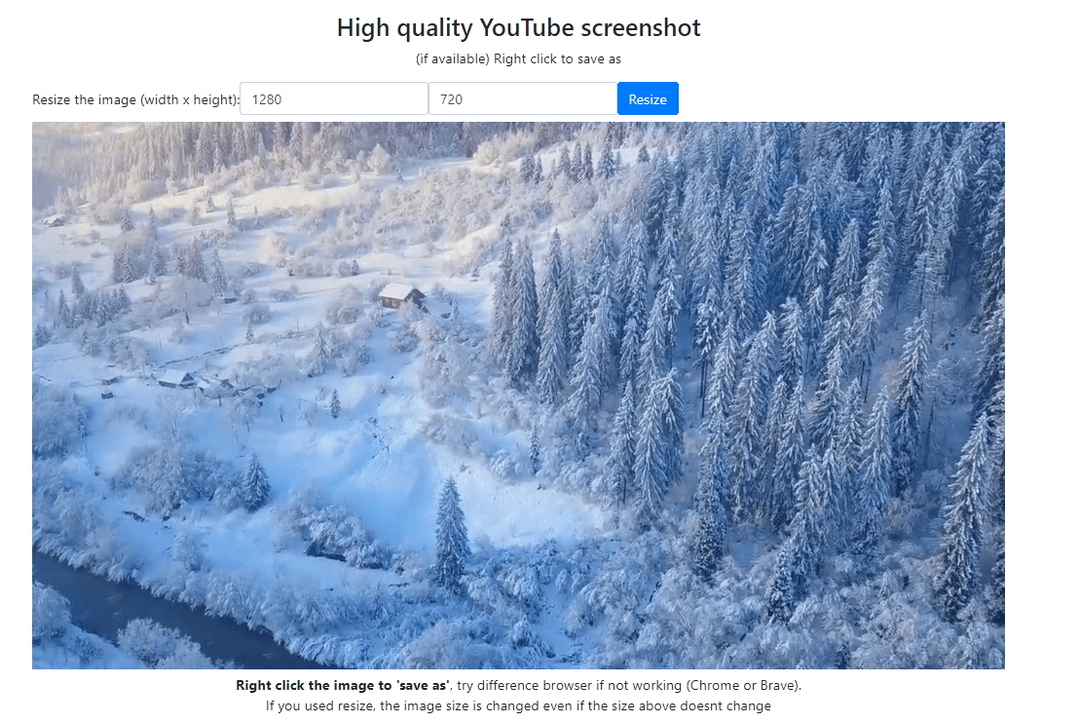Click the bold 'Right click the image to save as' text

point(342,685)
